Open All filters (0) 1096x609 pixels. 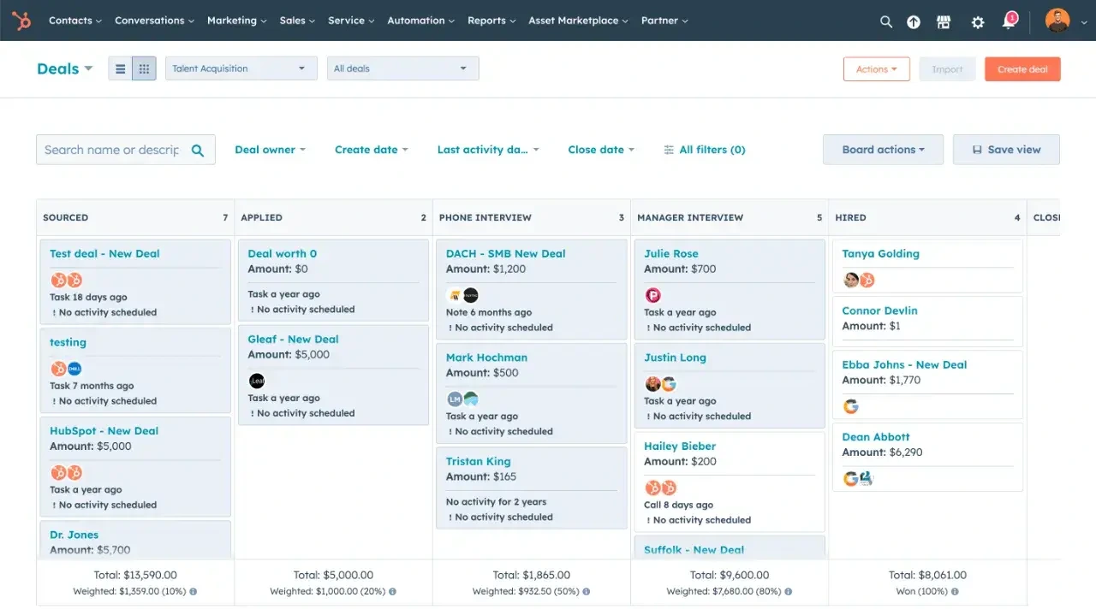pyautogui.click(x=705, y=150)
